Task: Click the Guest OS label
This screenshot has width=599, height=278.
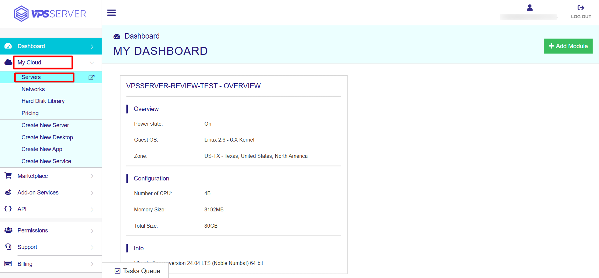Action: 146,140
